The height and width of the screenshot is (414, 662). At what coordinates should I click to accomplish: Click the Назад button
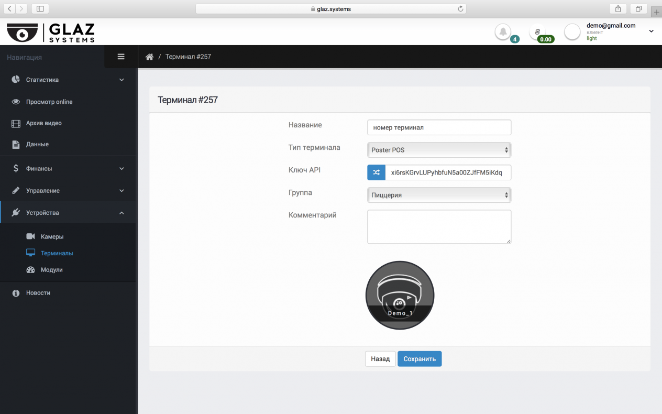[380, 359]
